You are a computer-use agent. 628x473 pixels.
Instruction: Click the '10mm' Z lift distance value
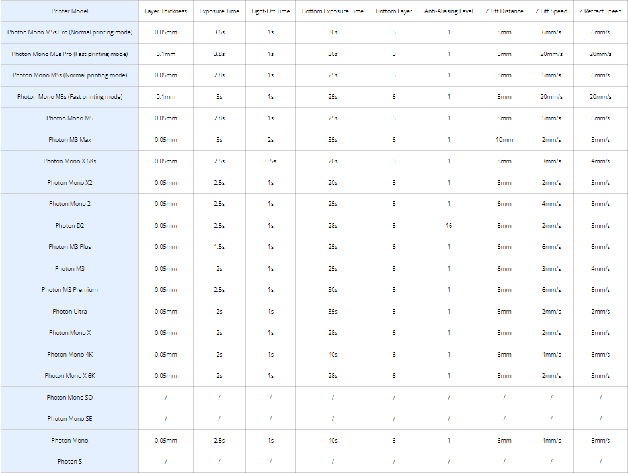(x=504, y=139)
